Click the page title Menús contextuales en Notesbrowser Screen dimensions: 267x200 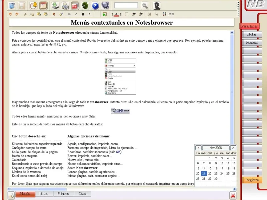[x=122, y=22]
